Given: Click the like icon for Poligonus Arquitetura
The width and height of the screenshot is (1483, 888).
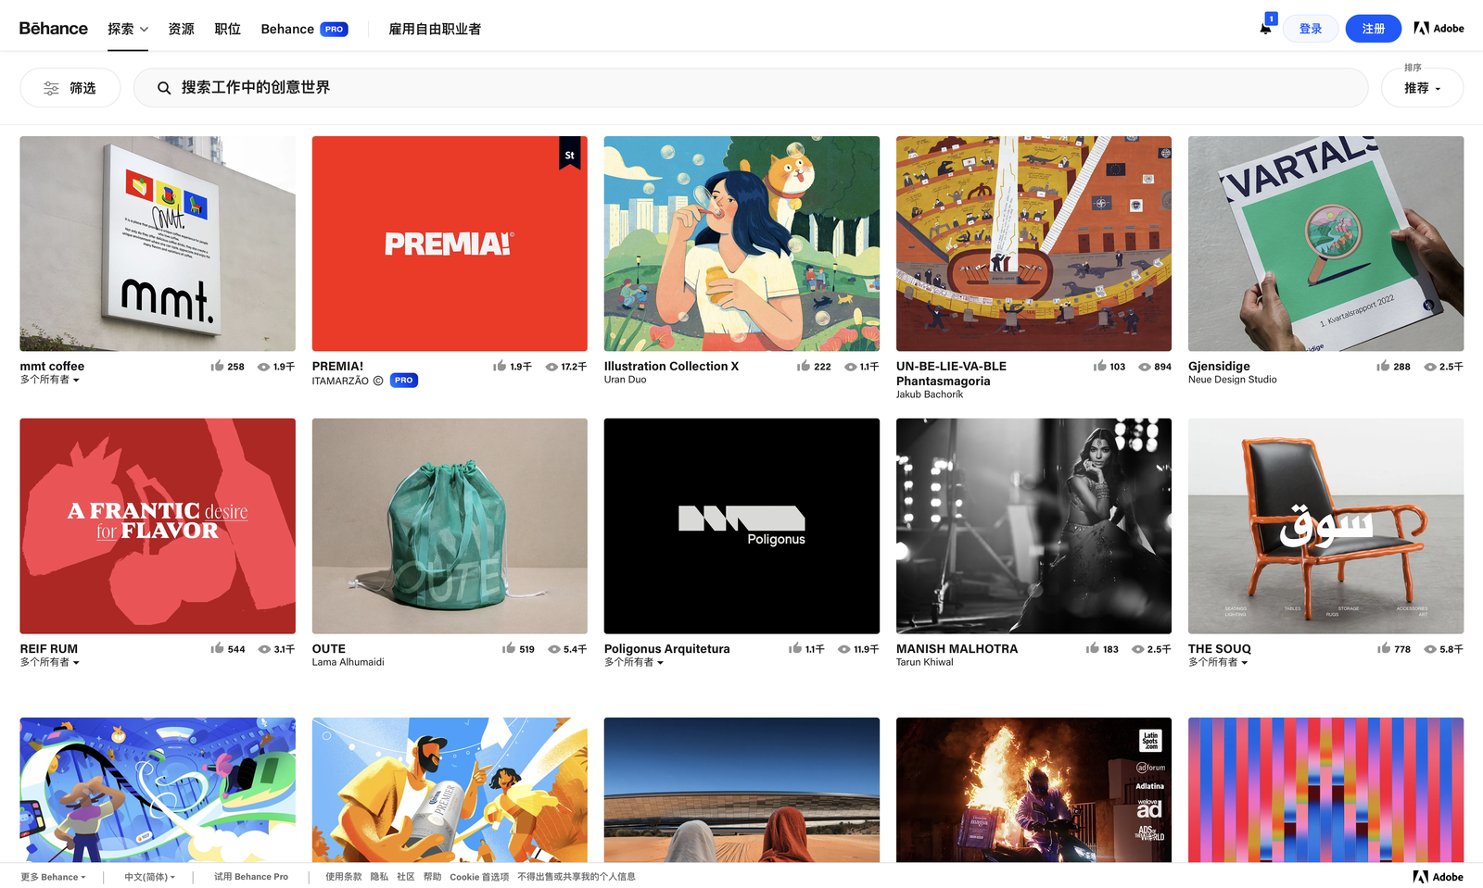Looking at the screenshot, I should pos(795,648).
